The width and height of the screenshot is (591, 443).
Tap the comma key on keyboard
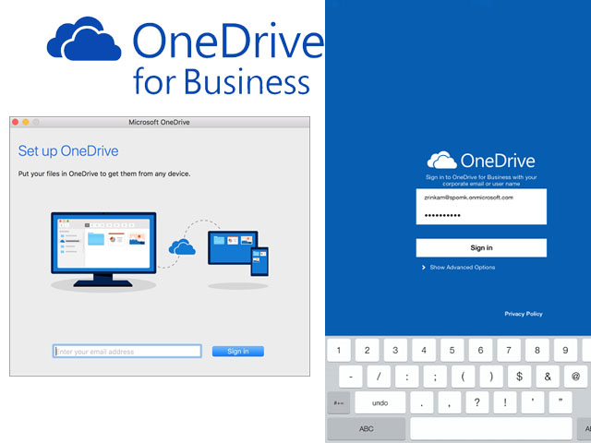click(450, 402)
